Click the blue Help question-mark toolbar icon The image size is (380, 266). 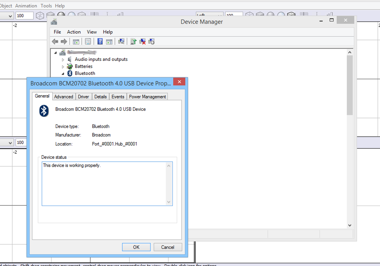100,42
